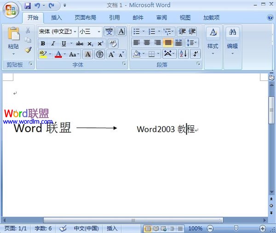Toggle underline formatting
Screen dimensions: 276x233
pyautogui.click(x=64, y=44)
